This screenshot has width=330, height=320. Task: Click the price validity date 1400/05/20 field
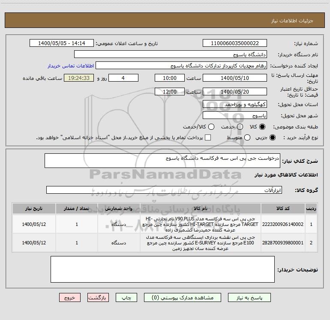(235, 91)
